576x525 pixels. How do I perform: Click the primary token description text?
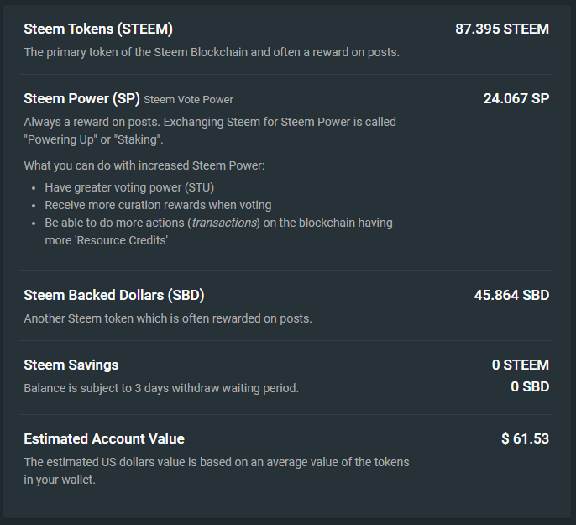(x=212, y=52)
